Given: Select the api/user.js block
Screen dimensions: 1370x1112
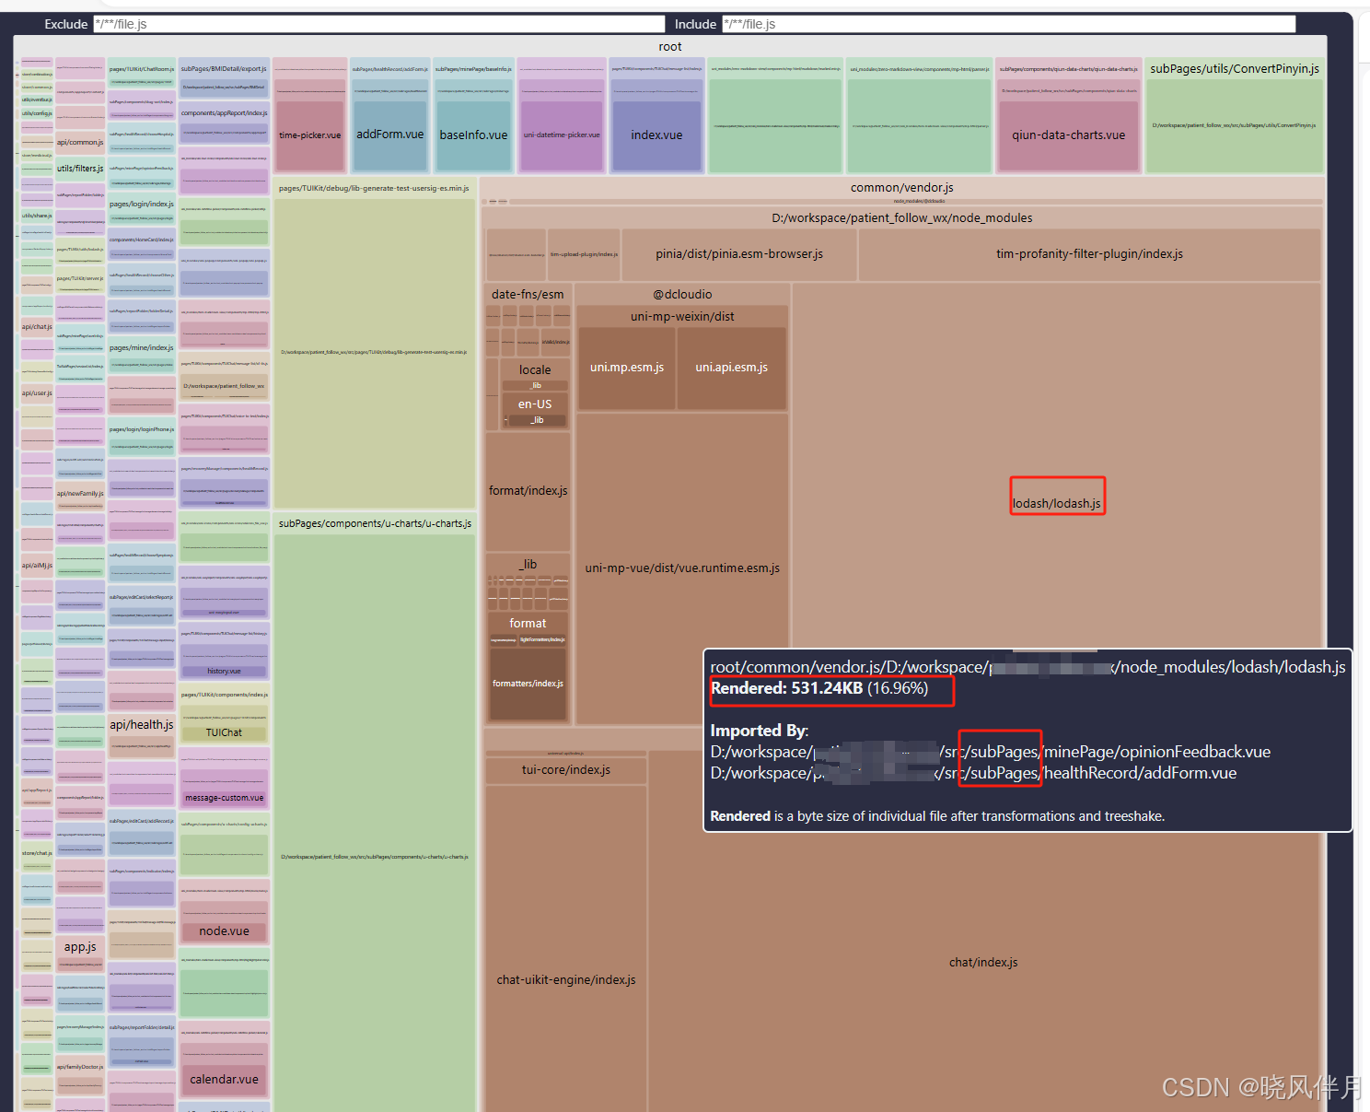Looking at the screenshot, I should [37, 393].
